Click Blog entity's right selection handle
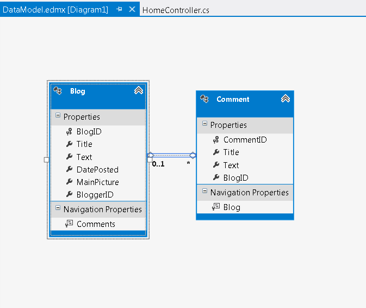The image size is (366, 308). click(150, 160)
